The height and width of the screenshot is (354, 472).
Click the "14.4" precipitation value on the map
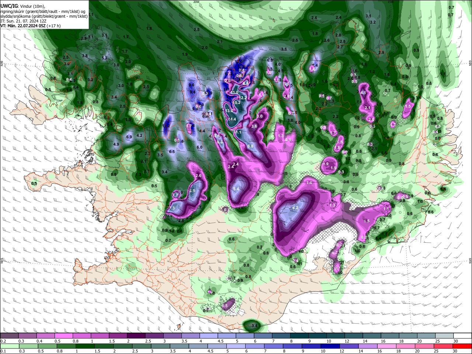(232, 119)
